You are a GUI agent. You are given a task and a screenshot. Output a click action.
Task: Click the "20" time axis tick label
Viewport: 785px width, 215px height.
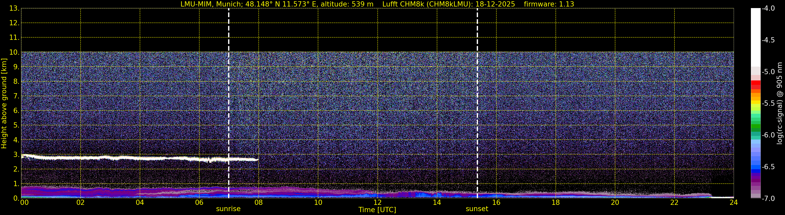pyautogui.click(x=615, y=203)
